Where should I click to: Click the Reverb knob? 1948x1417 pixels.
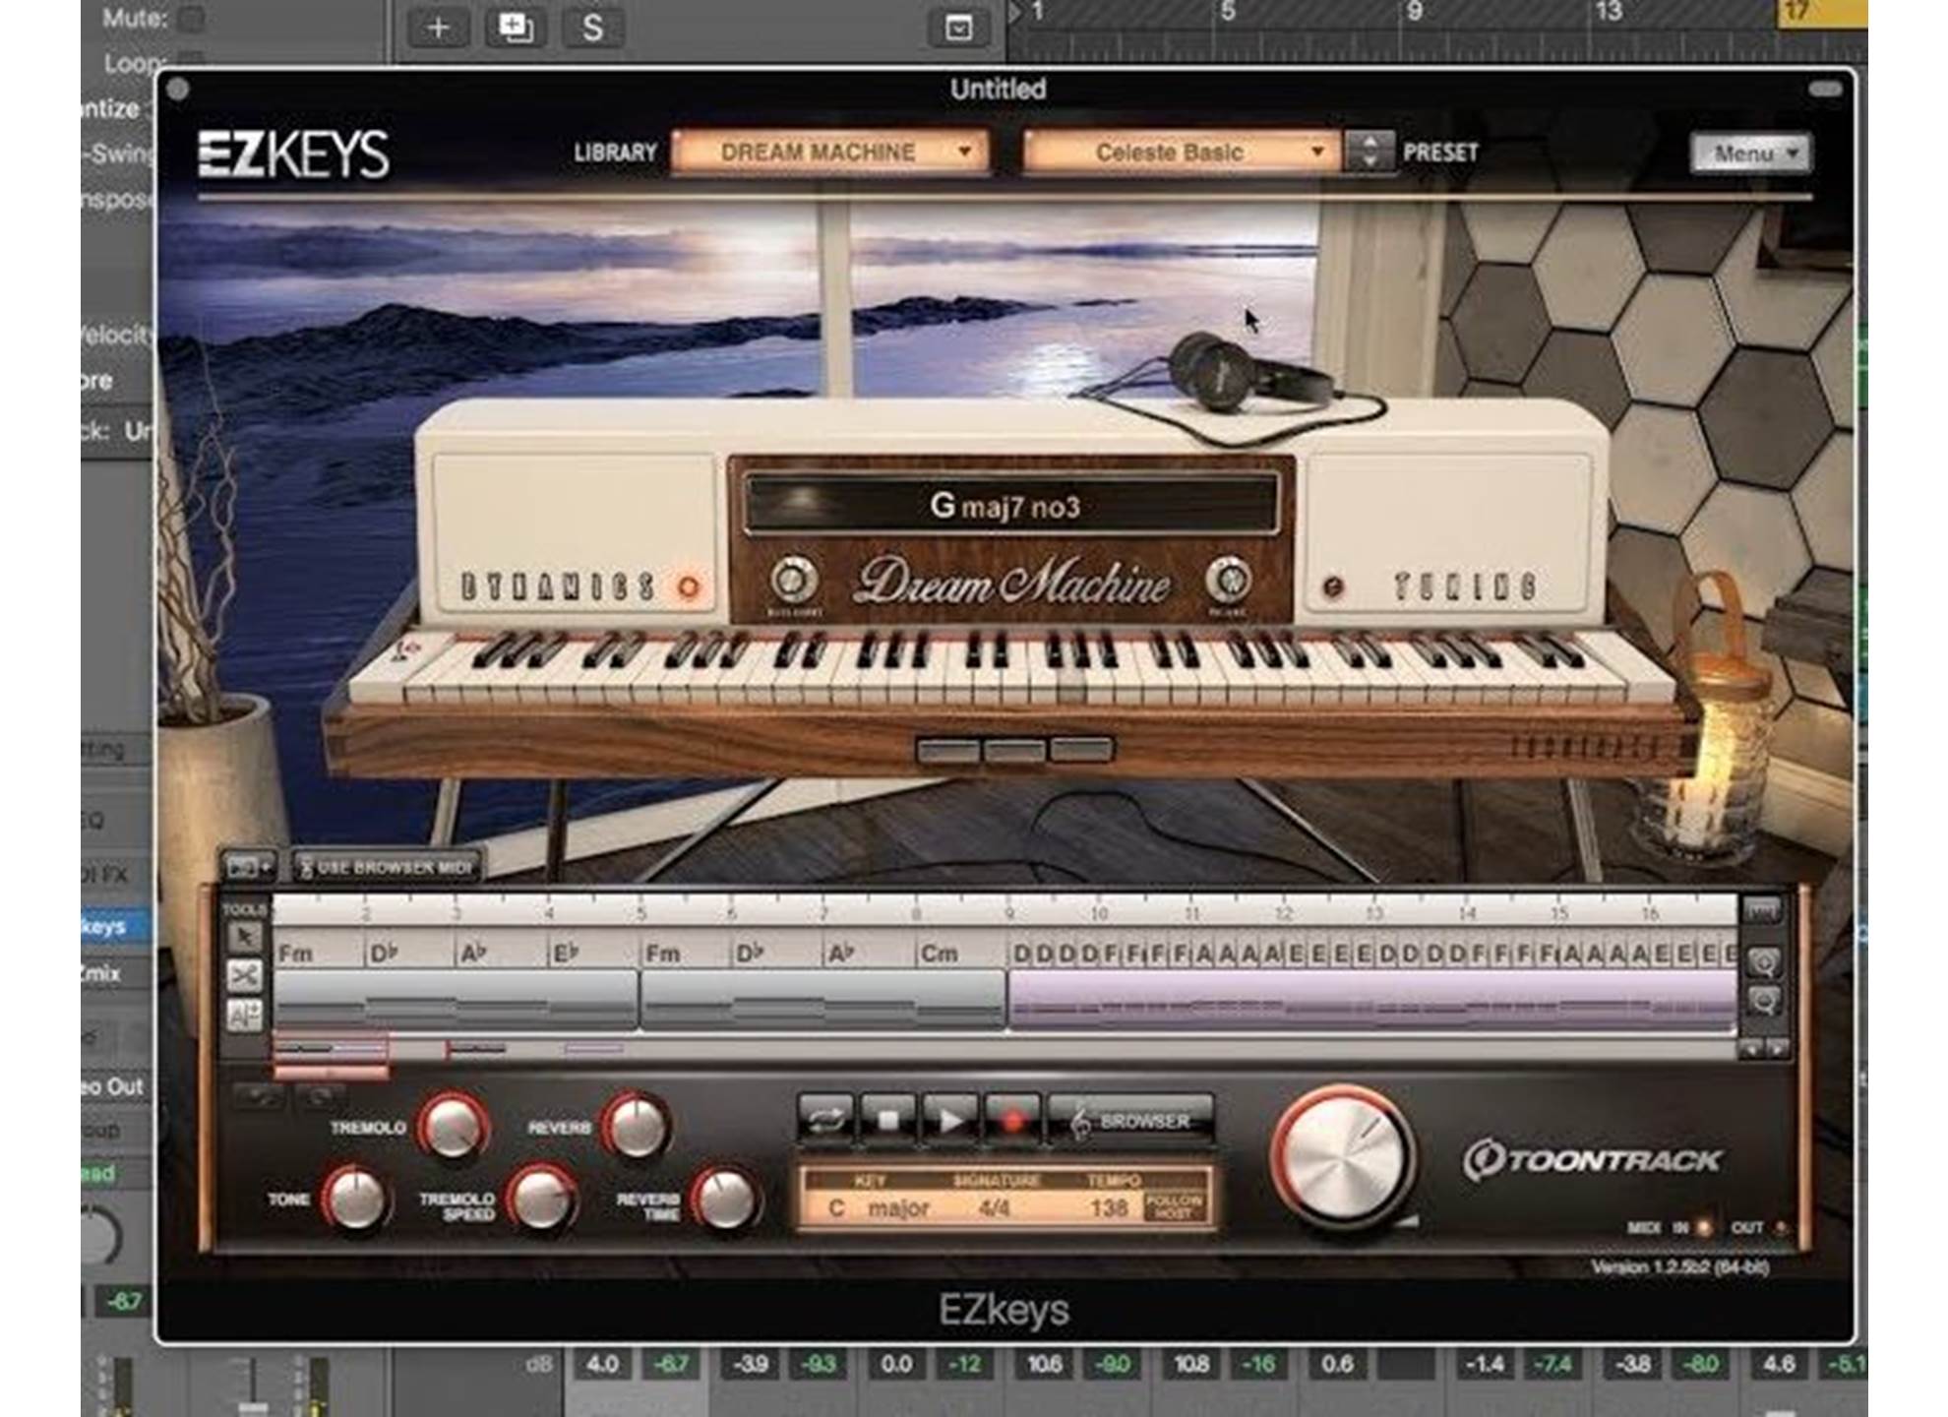[x=637, y=1127]
